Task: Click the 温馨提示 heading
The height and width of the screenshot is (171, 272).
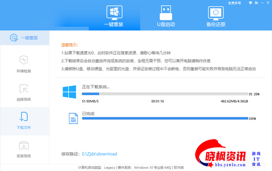Action: (70, 45)
